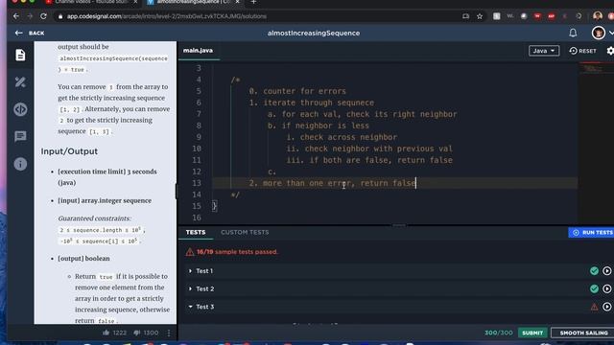Submit solution with SUBMIT button
614x345 pixels.
pyautogui.click(x=532, y=333)
